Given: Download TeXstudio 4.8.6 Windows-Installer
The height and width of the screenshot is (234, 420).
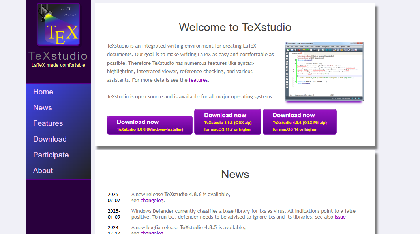Looking at the screenshot, I should point(150,125).
